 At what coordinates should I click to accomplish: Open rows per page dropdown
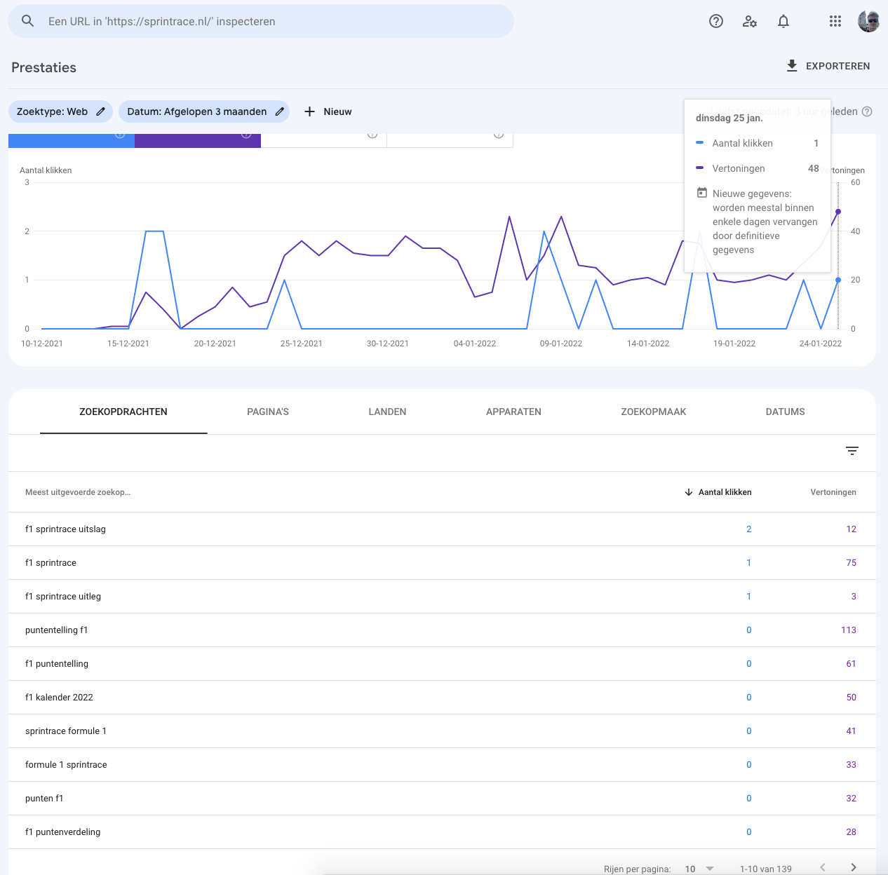tap(699, 869)
